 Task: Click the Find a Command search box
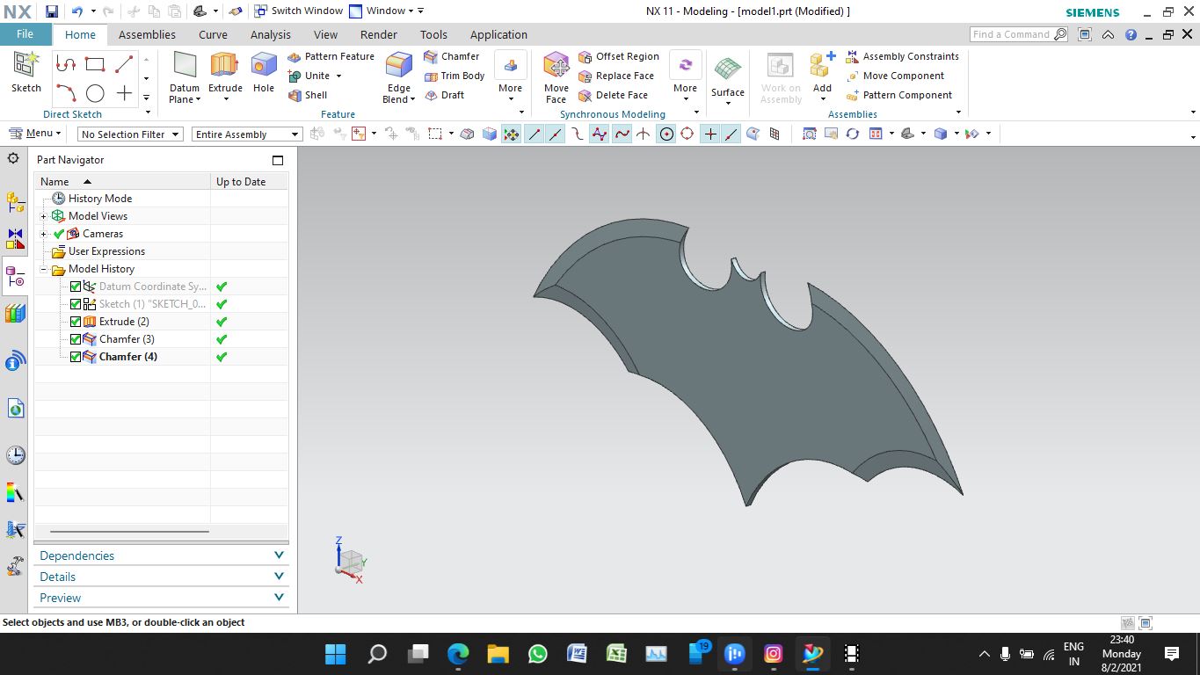pyautogui.click(x=1019, y=34)
